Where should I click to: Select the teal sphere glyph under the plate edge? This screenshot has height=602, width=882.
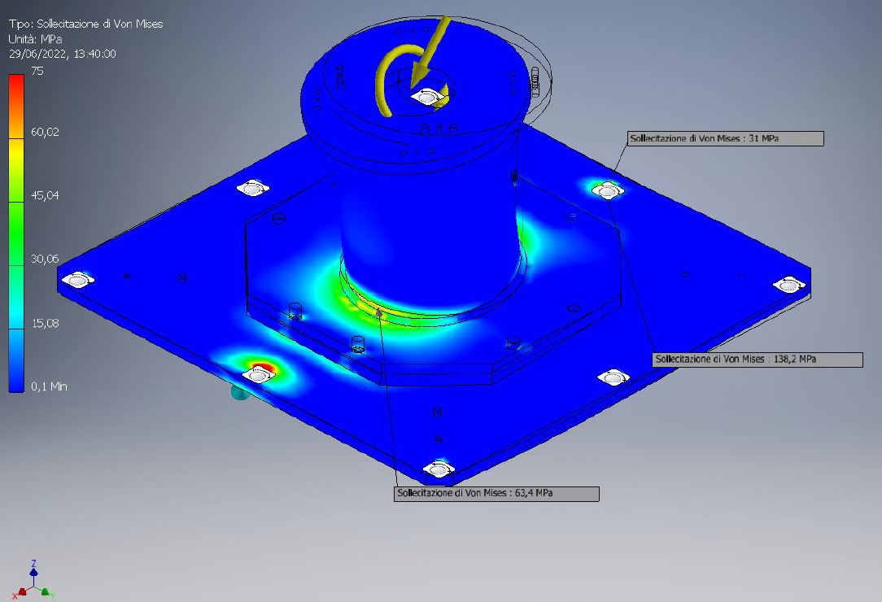tap(240, 392)
